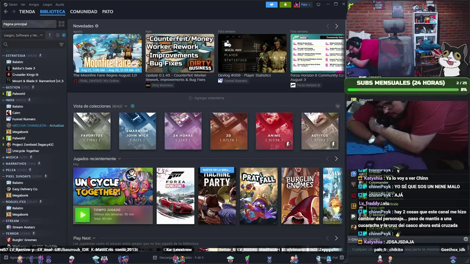Click the Página principal button
470x264 pixels.
tap(29, 24)
